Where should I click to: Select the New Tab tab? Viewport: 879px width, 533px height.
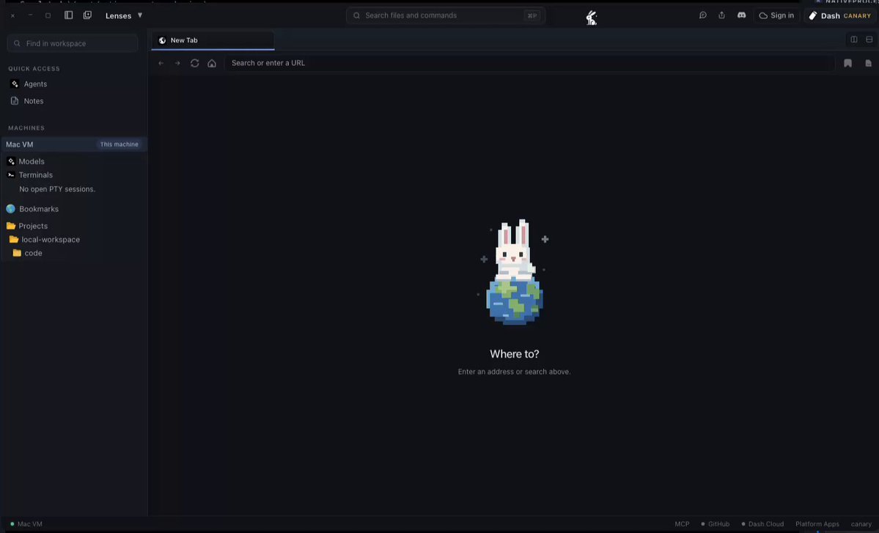[213, 40]
